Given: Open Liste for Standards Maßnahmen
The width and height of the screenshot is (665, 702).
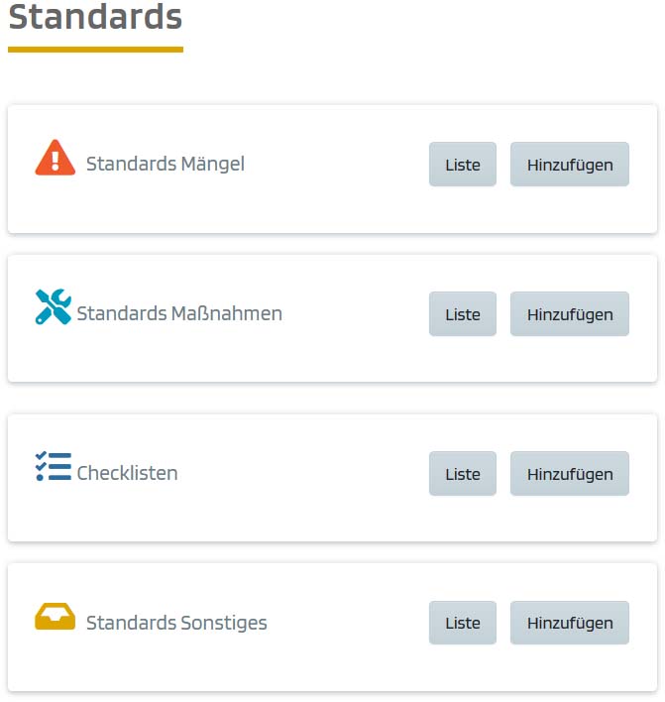Looking at the screenshot, I should tap(462, 314).
